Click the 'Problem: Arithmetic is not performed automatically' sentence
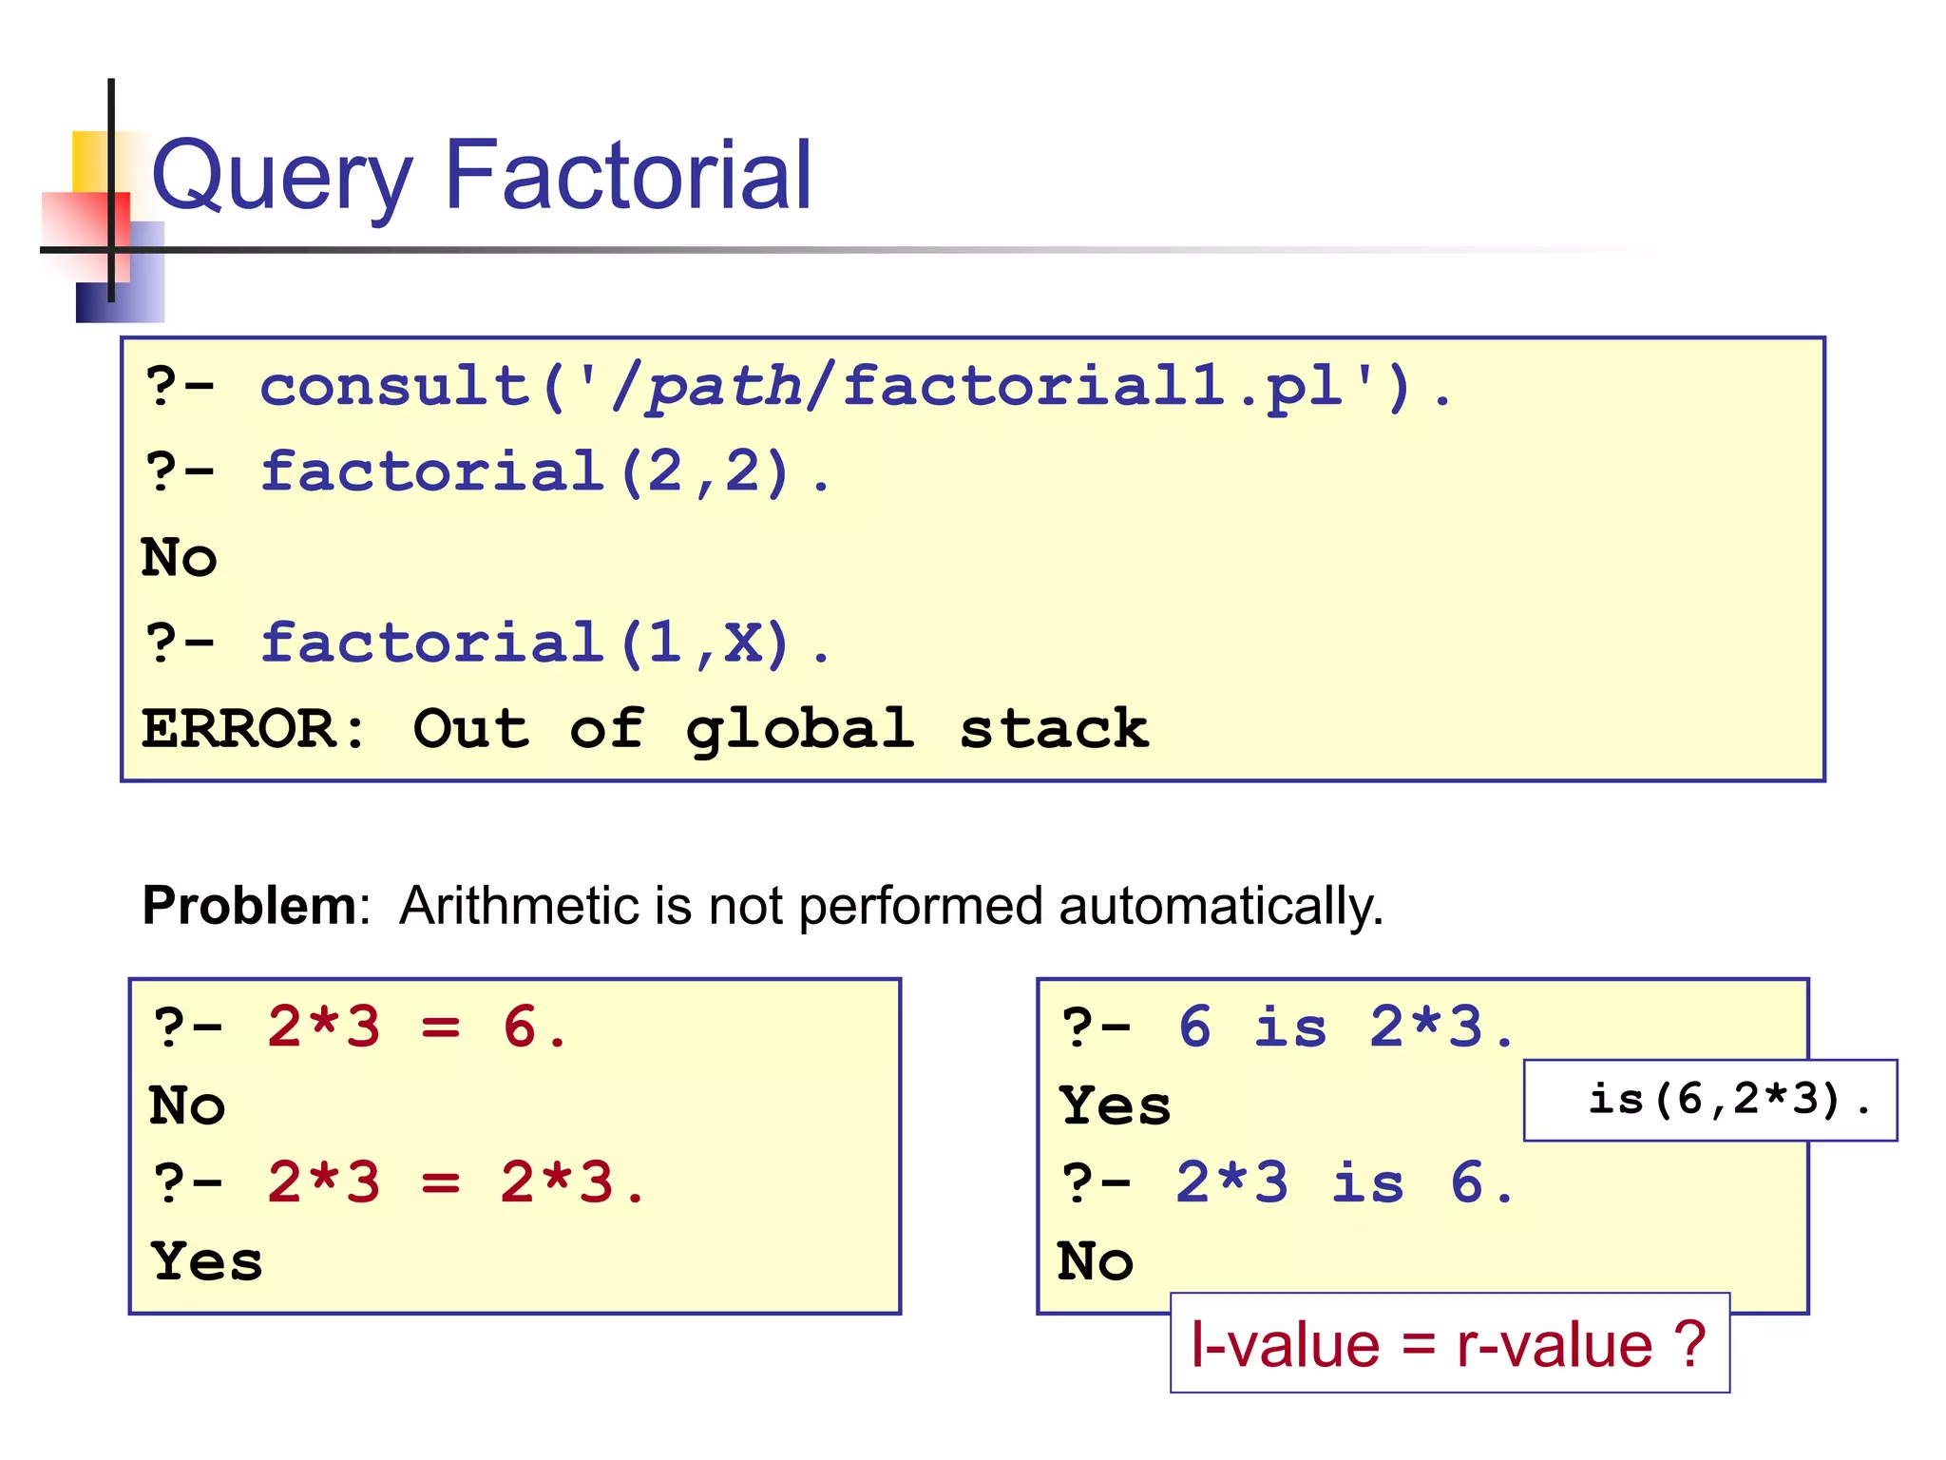This screenshot has width=1946, height=1460. (762, 905)
